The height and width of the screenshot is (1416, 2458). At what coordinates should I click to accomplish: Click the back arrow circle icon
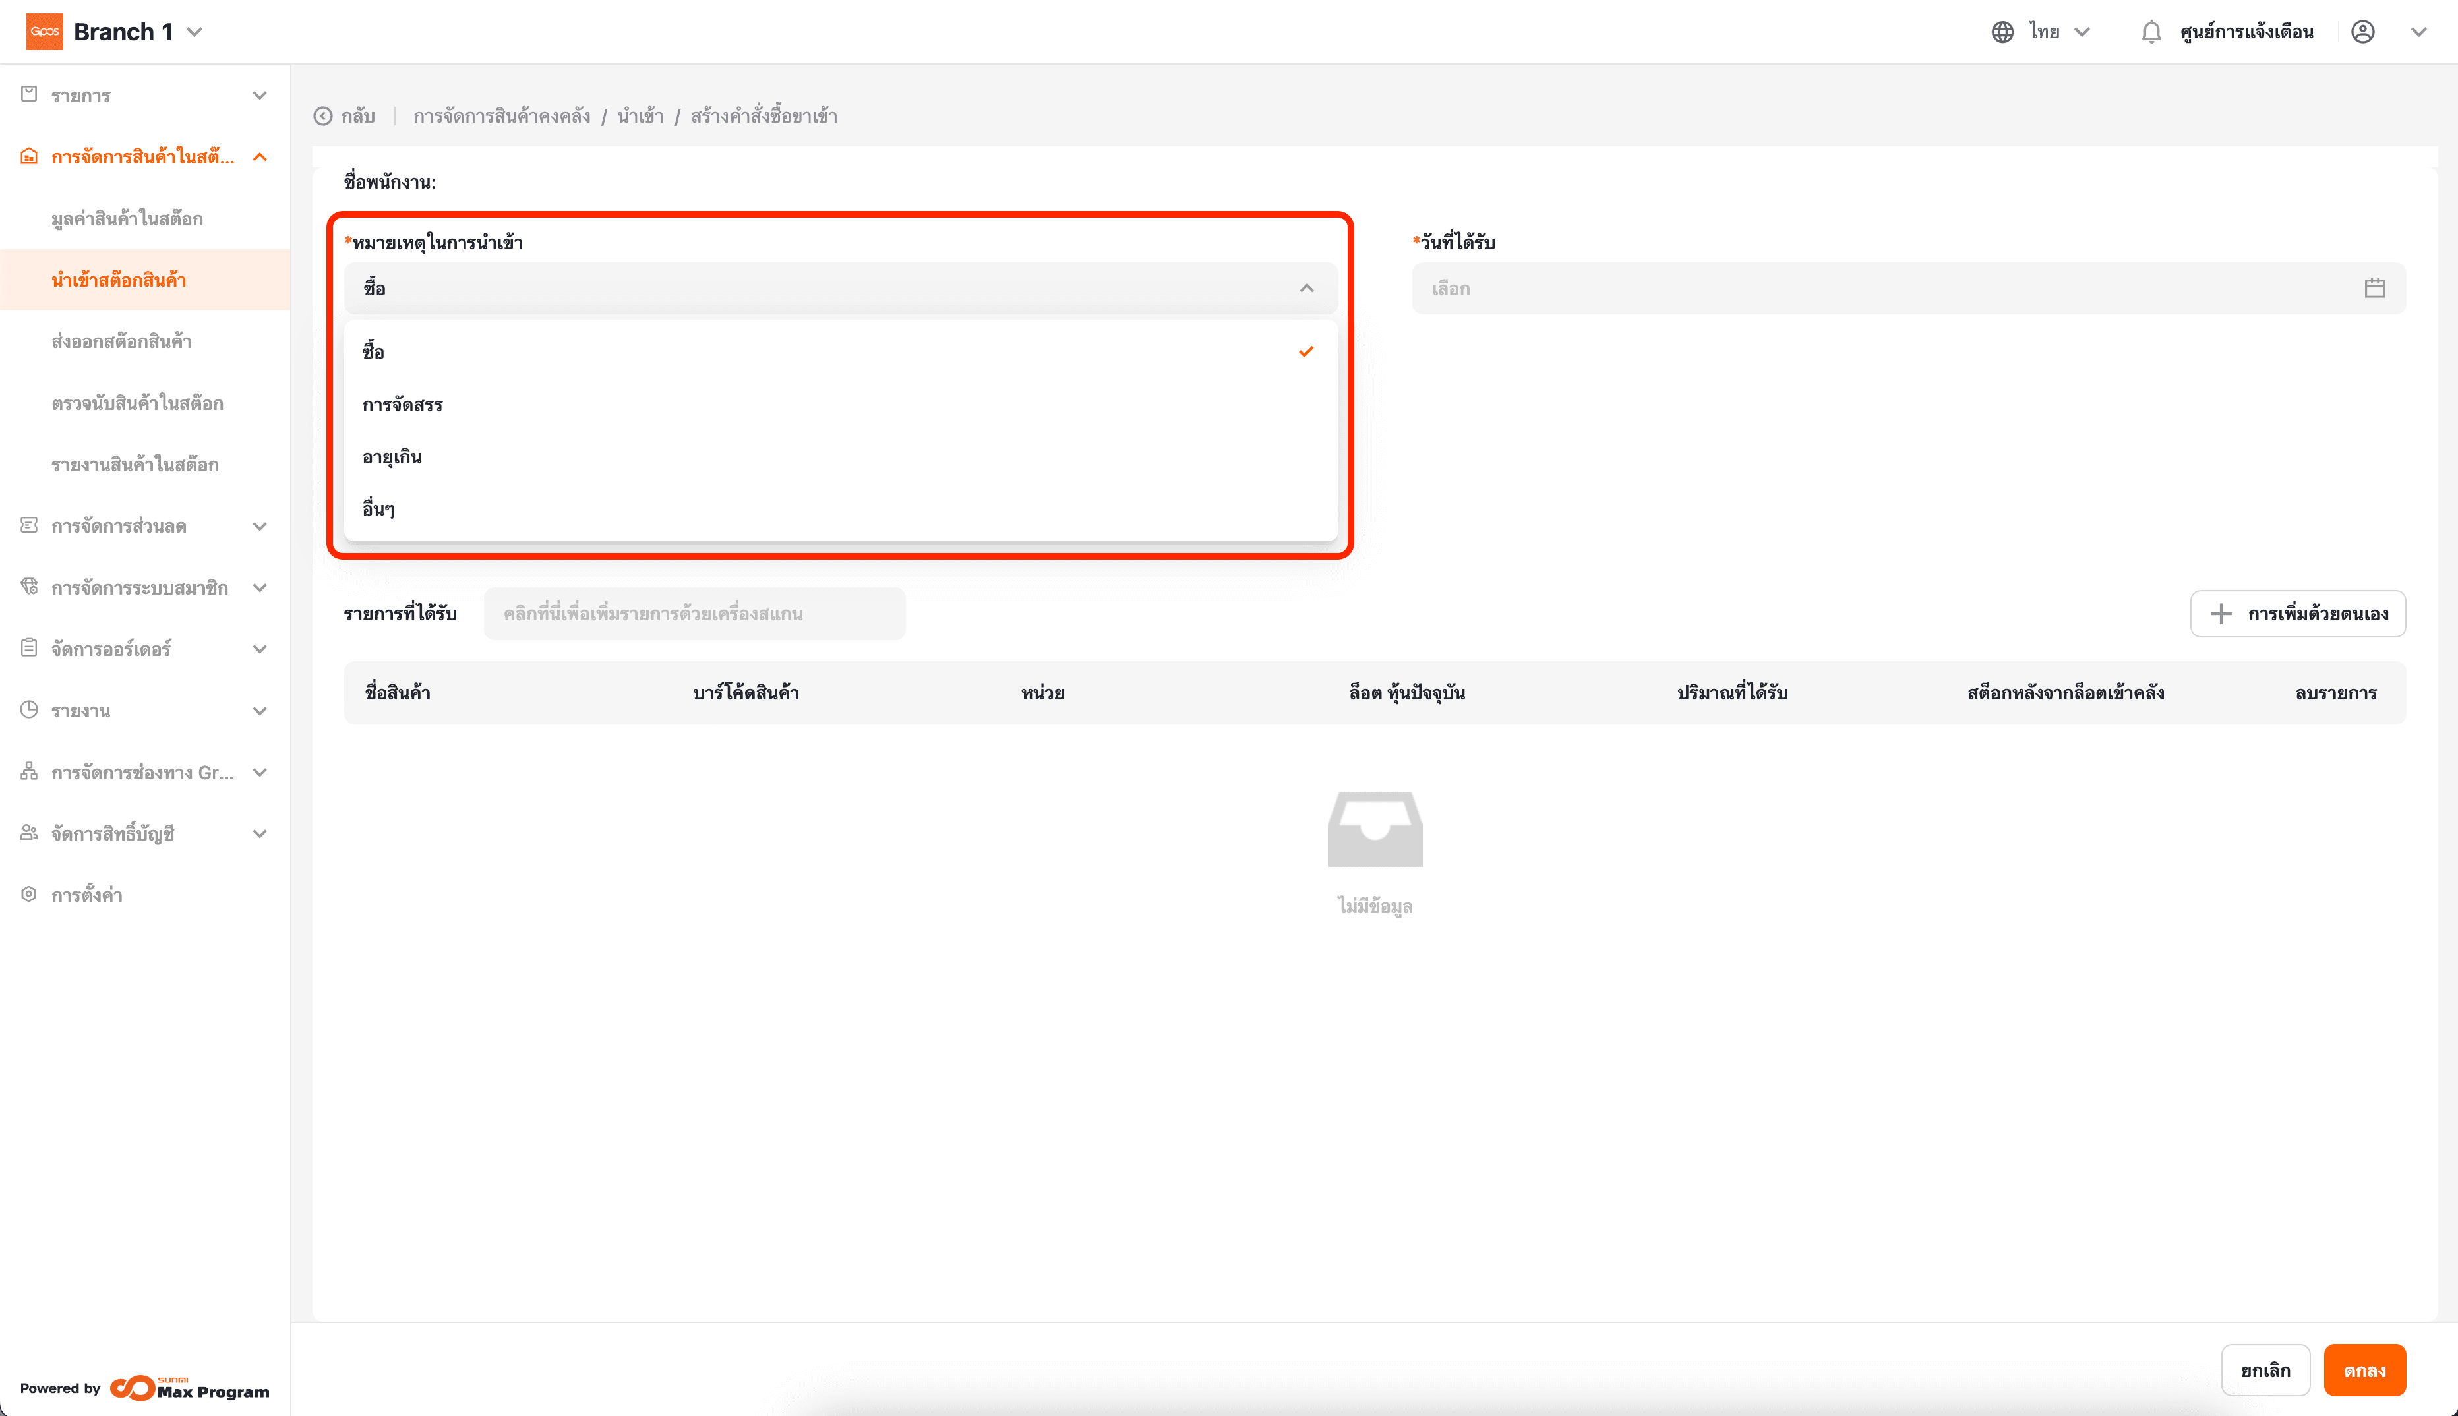[x=323, y=116]
